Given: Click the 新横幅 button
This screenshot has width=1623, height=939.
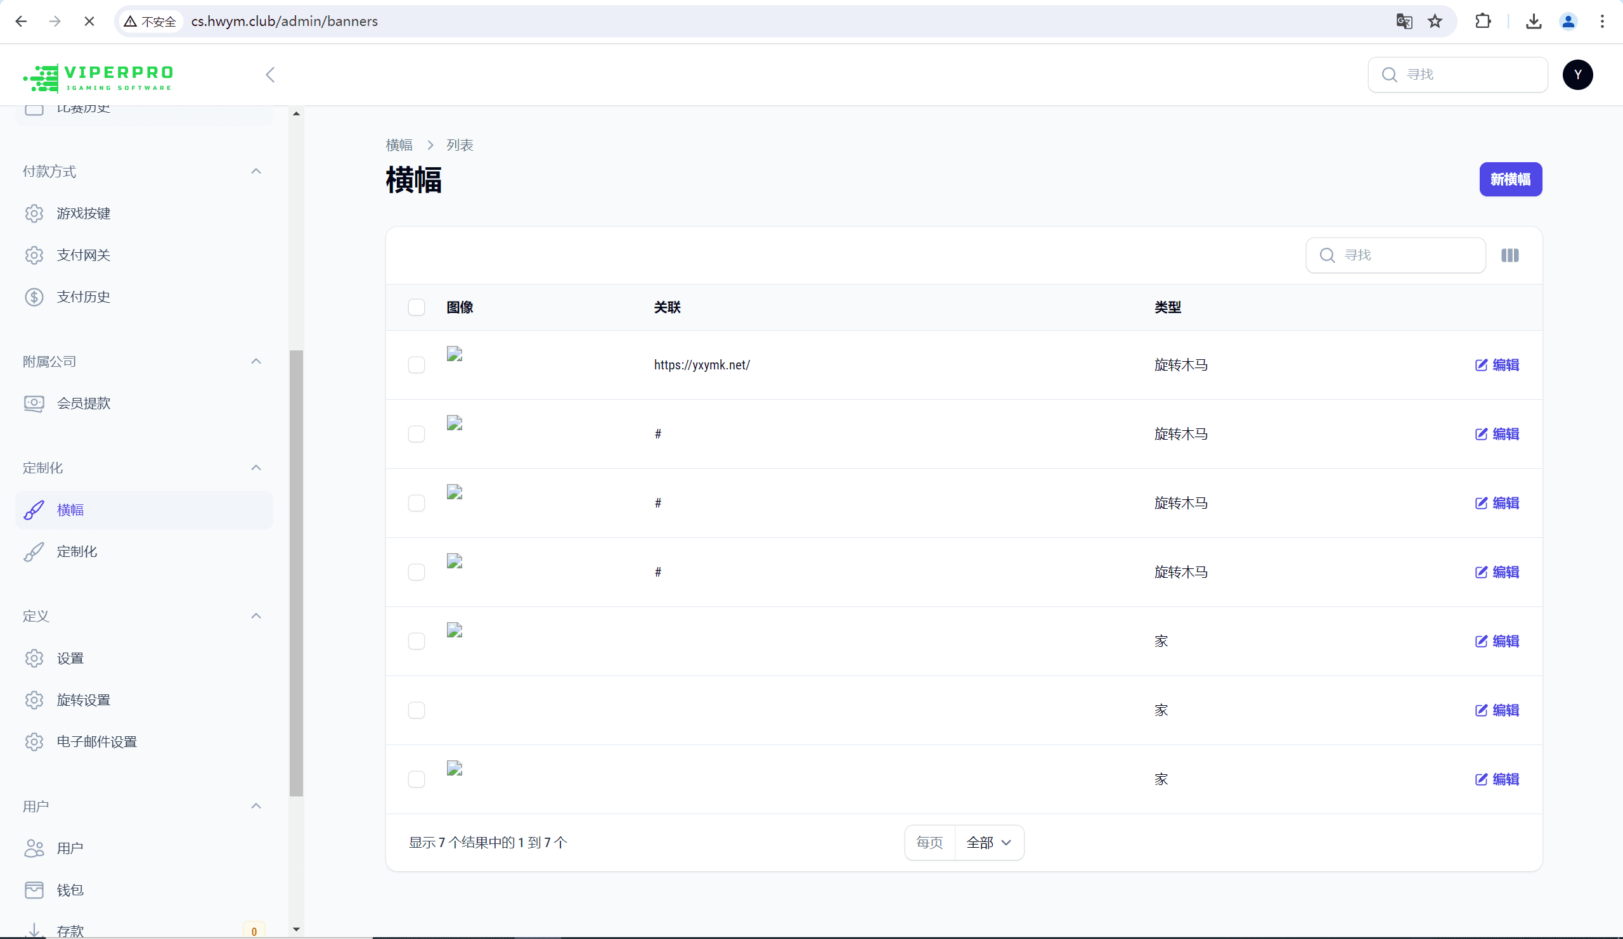Looking at the screenshot, I should coord(1510,179).
